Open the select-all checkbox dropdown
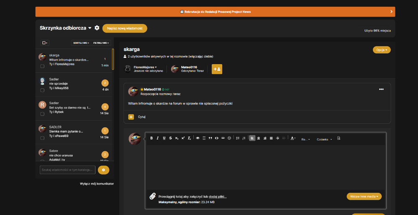418x215 pixels. tap(45, 43)
